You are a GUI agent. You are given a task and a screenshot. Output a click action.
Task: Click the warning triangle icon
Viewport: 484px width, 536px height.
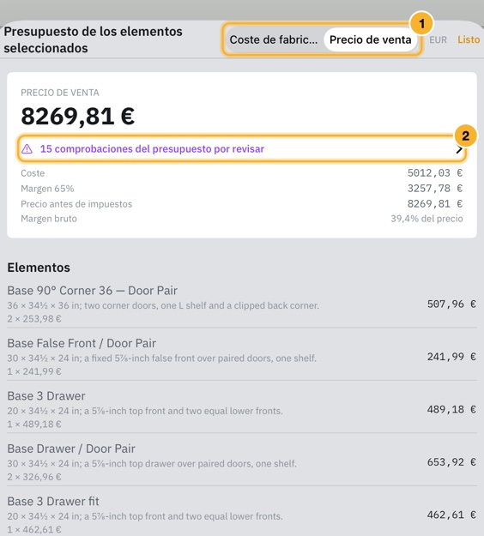(x=27, y=149)
